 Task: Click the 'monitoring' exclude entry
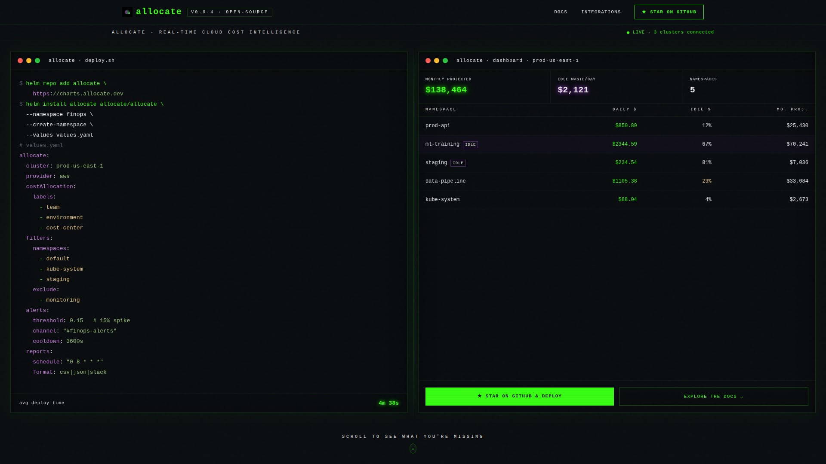pyautogui.click(x=63, y=300)
